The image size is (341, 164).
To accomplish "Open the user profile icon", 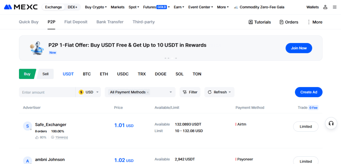I will 325,7.
